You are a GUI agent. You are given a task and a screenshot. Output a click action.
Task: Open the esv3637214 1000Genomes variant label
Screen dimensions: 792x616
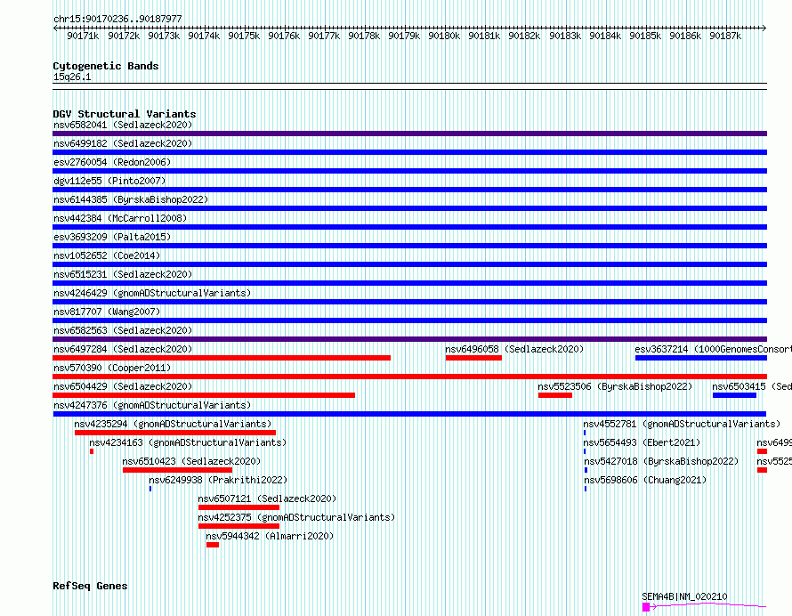(713, 349)
